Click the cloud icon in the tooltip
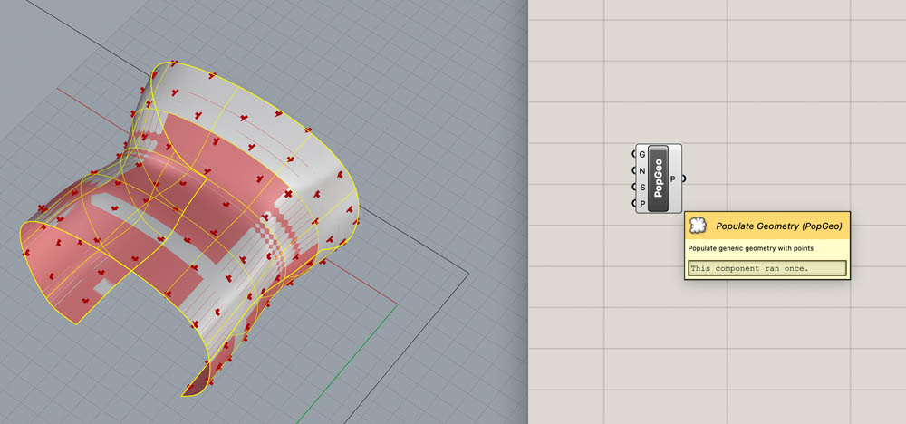906x424 pixels. 699,226
